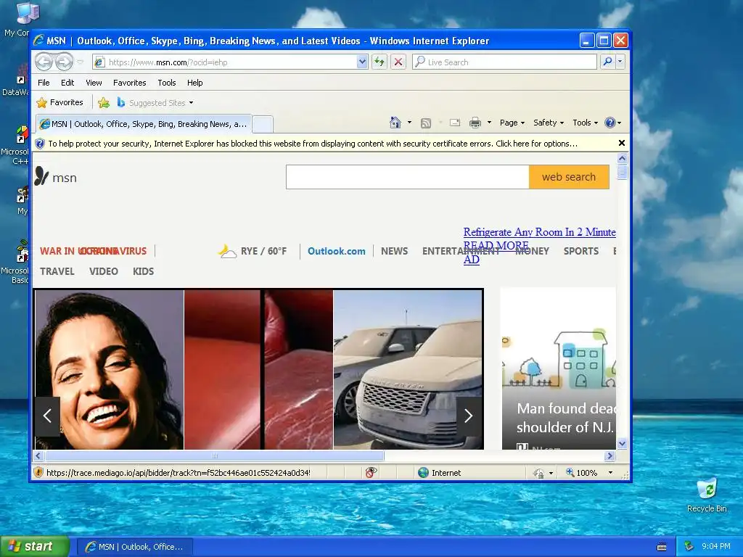Viewport: 743px width, 557px height.
Task: Click the orange web search button
Action: click(569, 177)
